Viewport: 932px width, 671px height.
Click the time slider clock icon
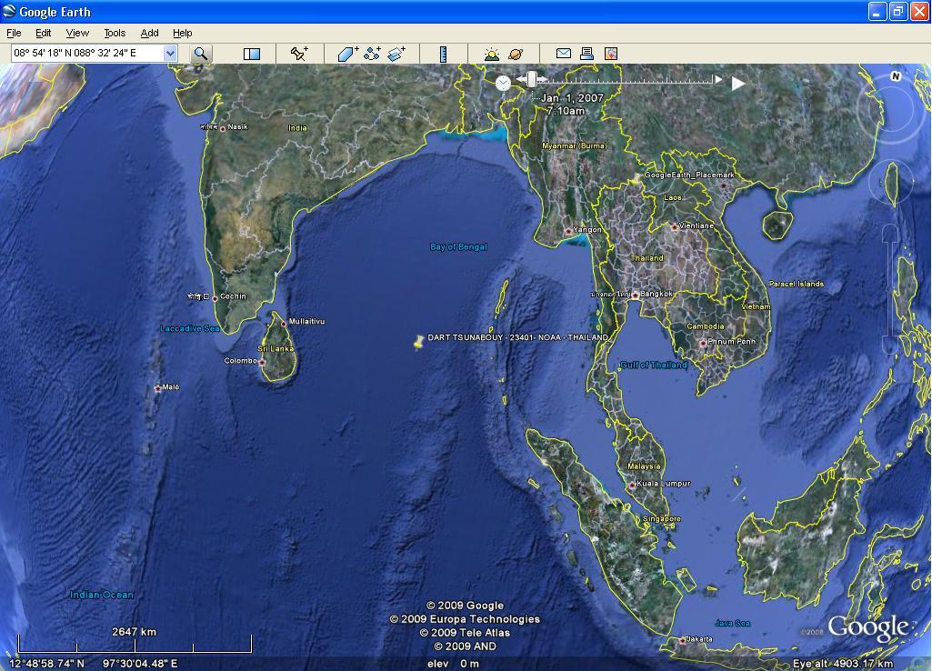click(x=503, y=83)
